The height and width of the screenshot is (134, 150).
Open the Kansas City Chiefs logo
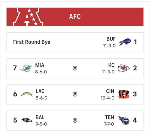(x=124, y=68)
